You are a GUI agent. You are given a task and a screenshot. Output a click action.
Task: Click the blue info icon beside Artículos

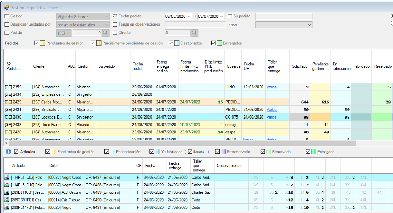pos(9,152)
